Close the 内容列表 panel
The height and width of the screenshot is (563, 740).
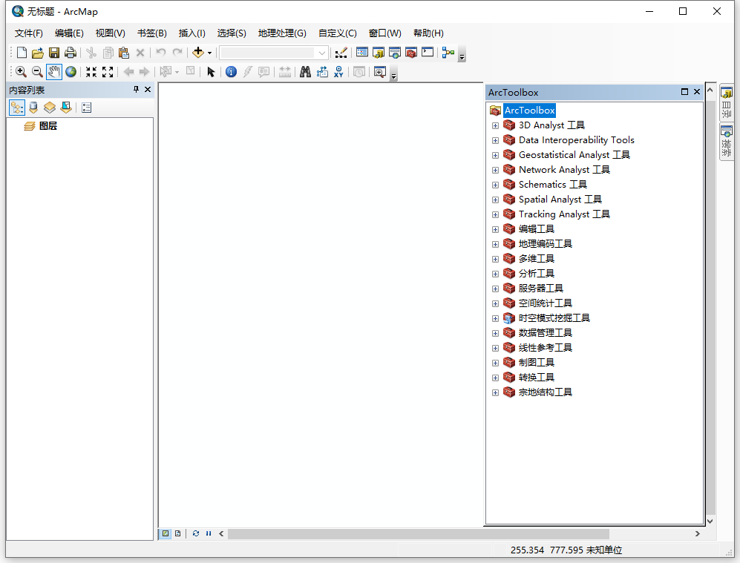tap(148, 90)
